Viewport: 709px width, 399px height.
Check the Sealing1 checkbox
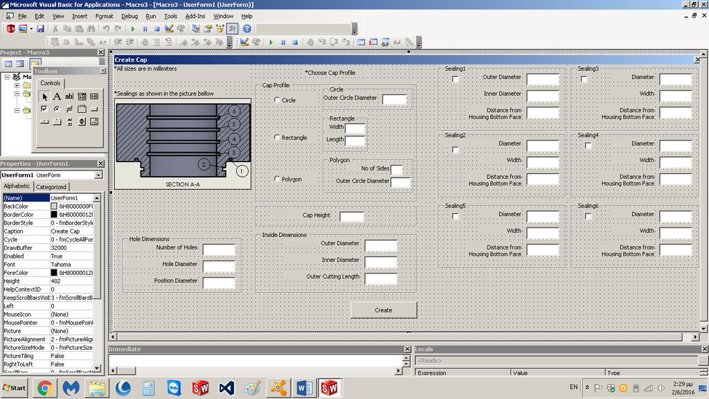point(456,79)
